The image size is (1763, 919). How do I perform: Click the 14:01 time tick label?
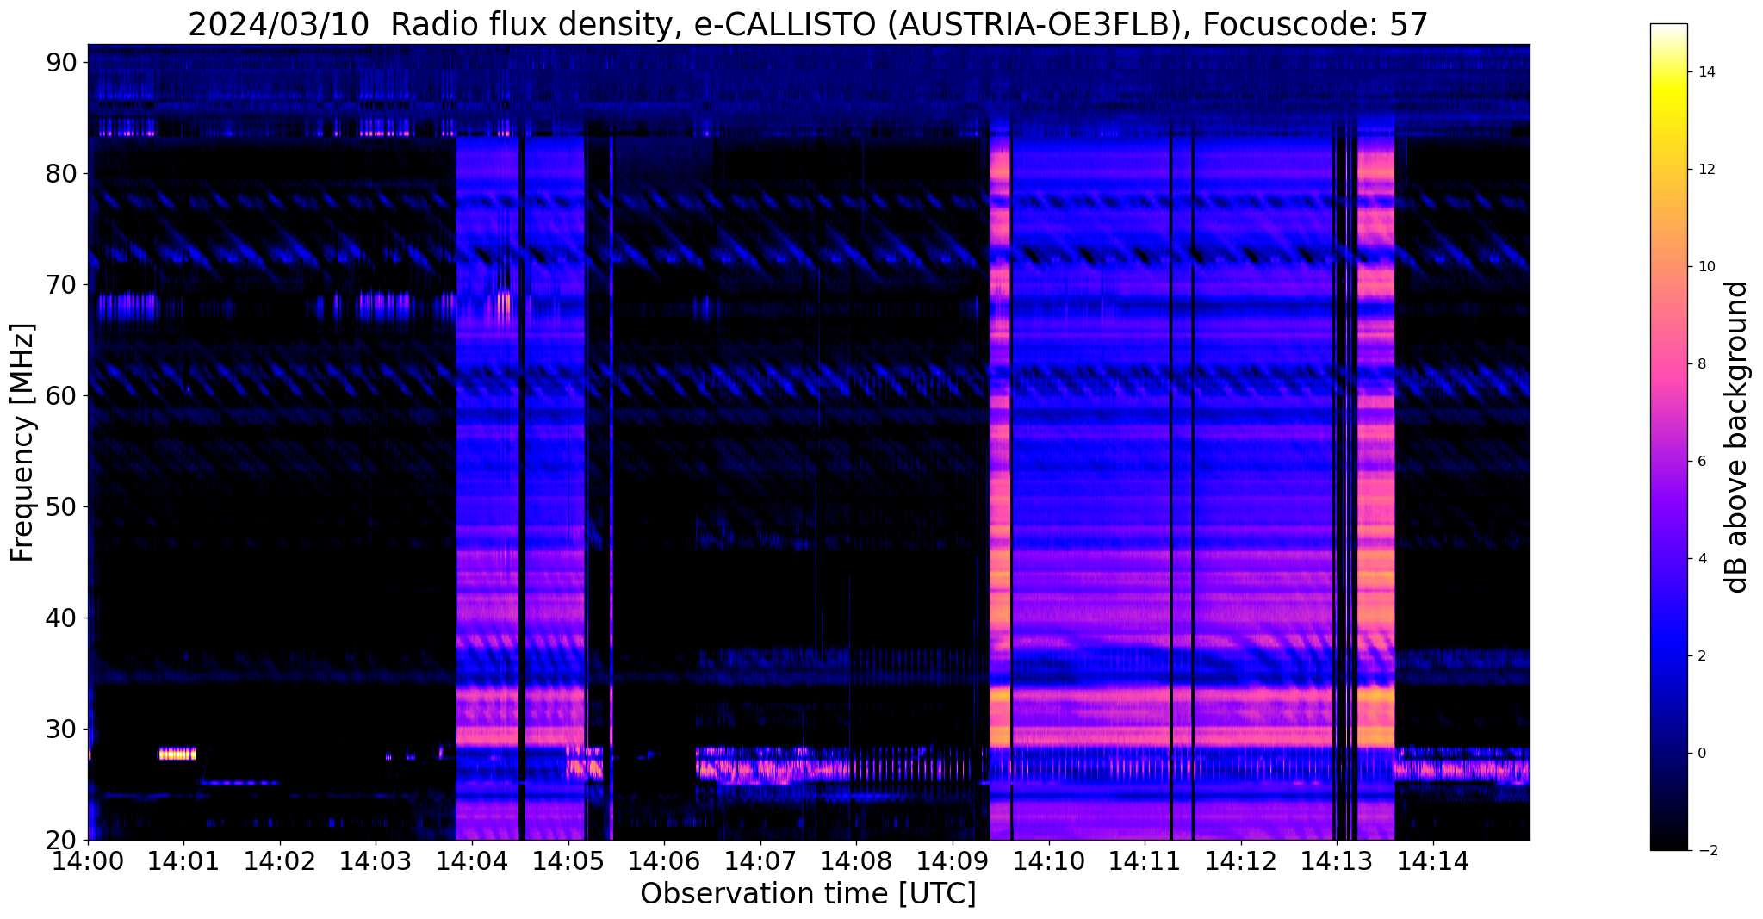183,861
